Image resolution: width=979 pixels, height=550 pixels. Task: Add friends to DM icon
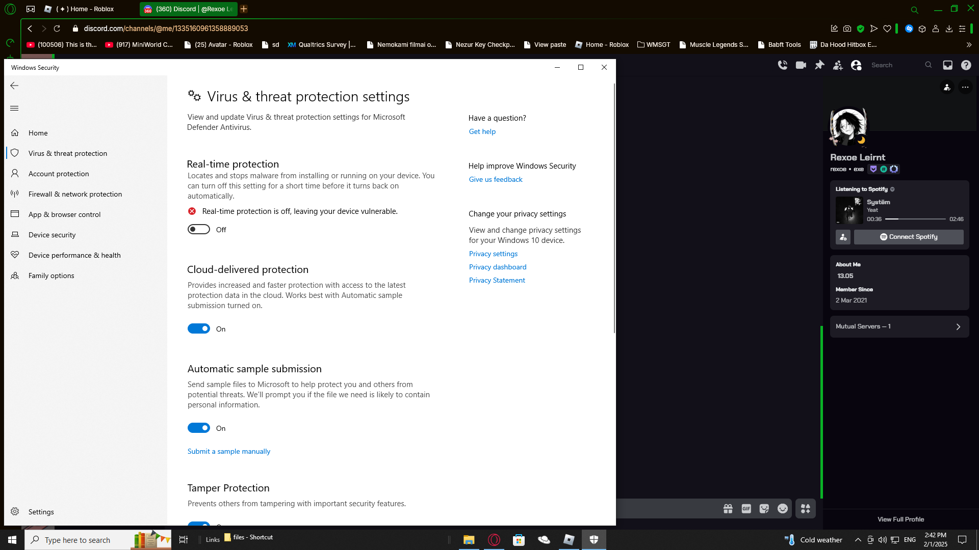coord(838,65)
